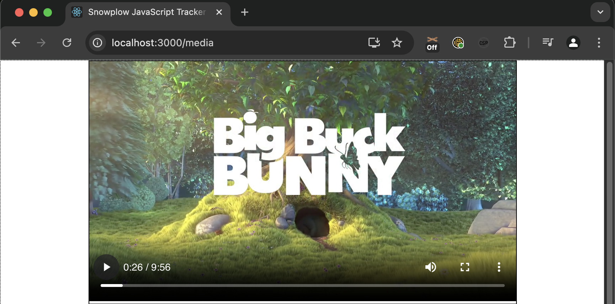Open the Extensions puzzle menu

pos(510,43)
